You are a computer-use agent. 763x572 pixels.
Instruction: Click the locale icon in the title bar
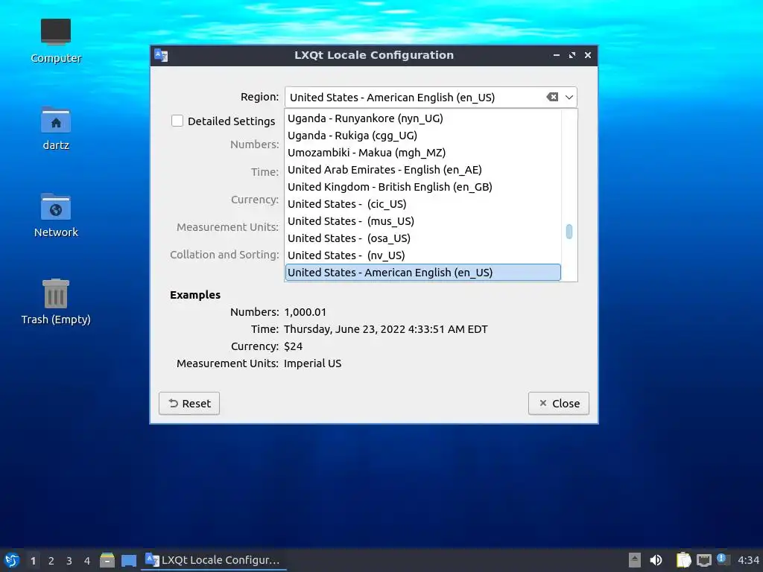coord(161,55)
